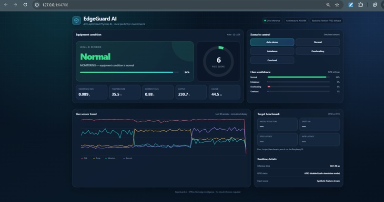Click the Last 90 samples normalized display label
Viewport: 384px width, 202px height.
tap(232, 114)
